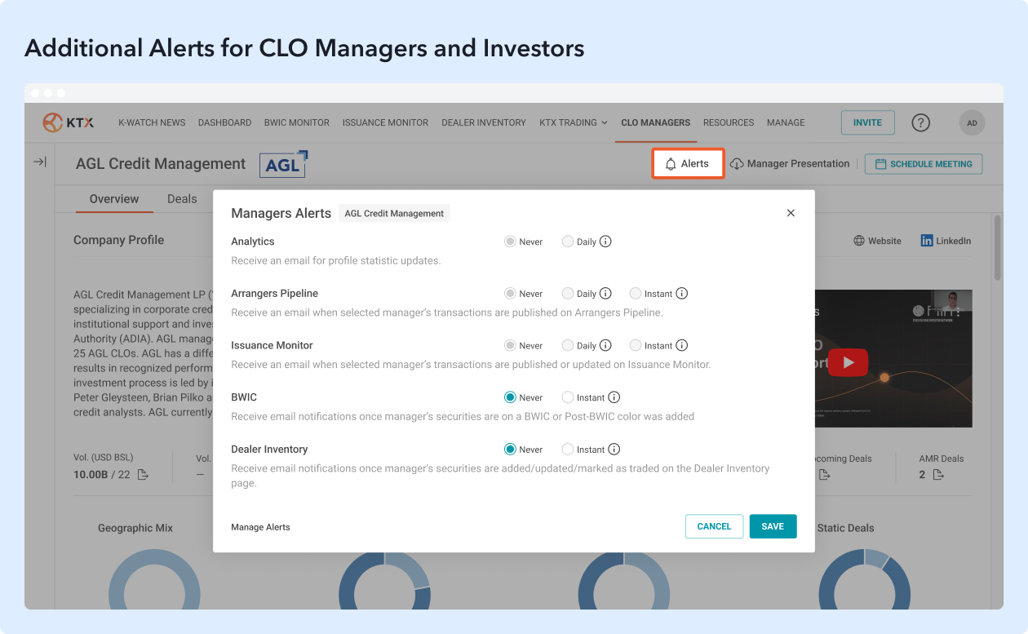Screen dimensions: 1028x634
Task: Expand the KTX Trading dropdown menu
Action: [573, 122]
